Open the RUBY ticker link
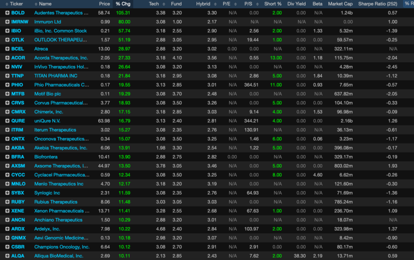Screen dimensions: 414x260 click(18, 202)
